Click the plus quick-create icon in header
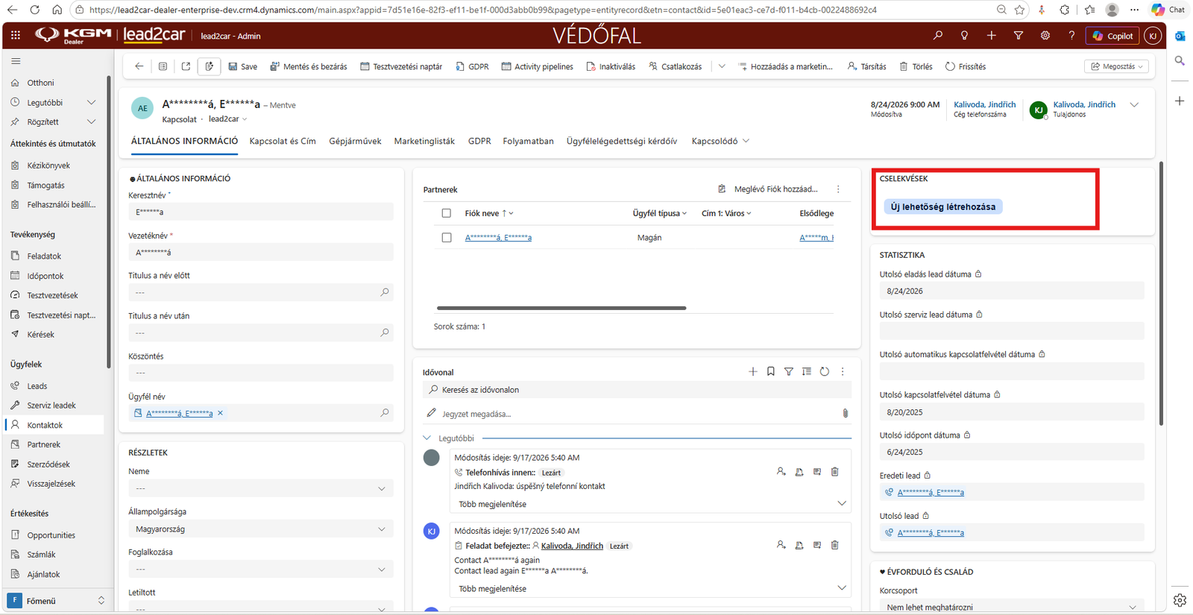This screenshot has height=615, width=1193. click(991, 36)
